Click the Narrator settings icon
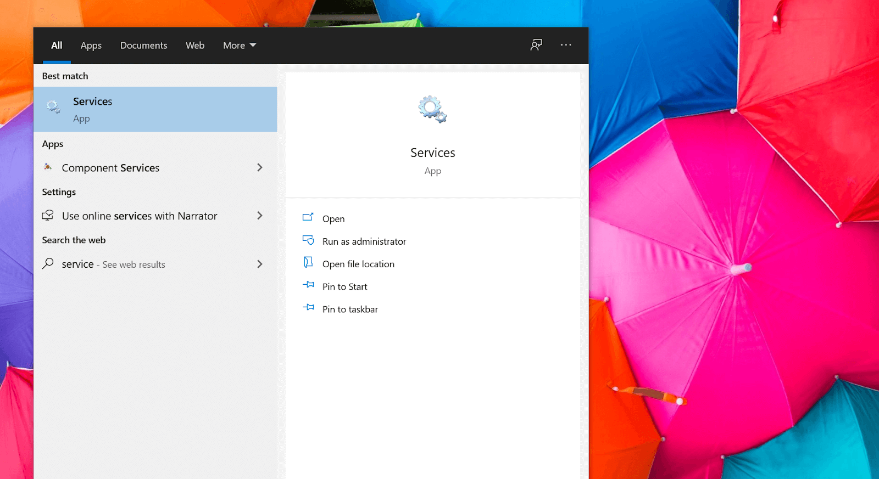Image resolution: width=879 pixels, height=479 pixels. pos(48,216)
